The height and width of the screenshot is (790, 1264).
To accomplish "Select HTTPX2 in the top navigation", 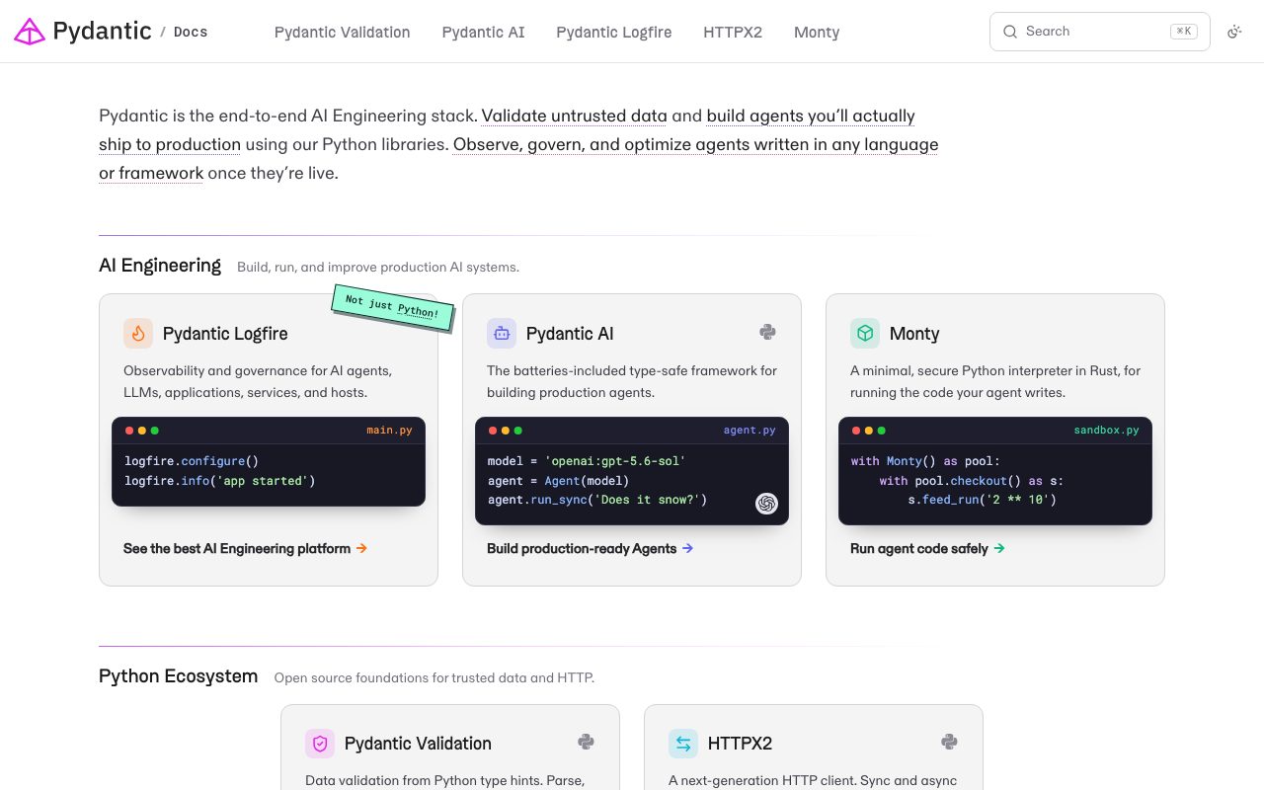I will tap(733, 32).
